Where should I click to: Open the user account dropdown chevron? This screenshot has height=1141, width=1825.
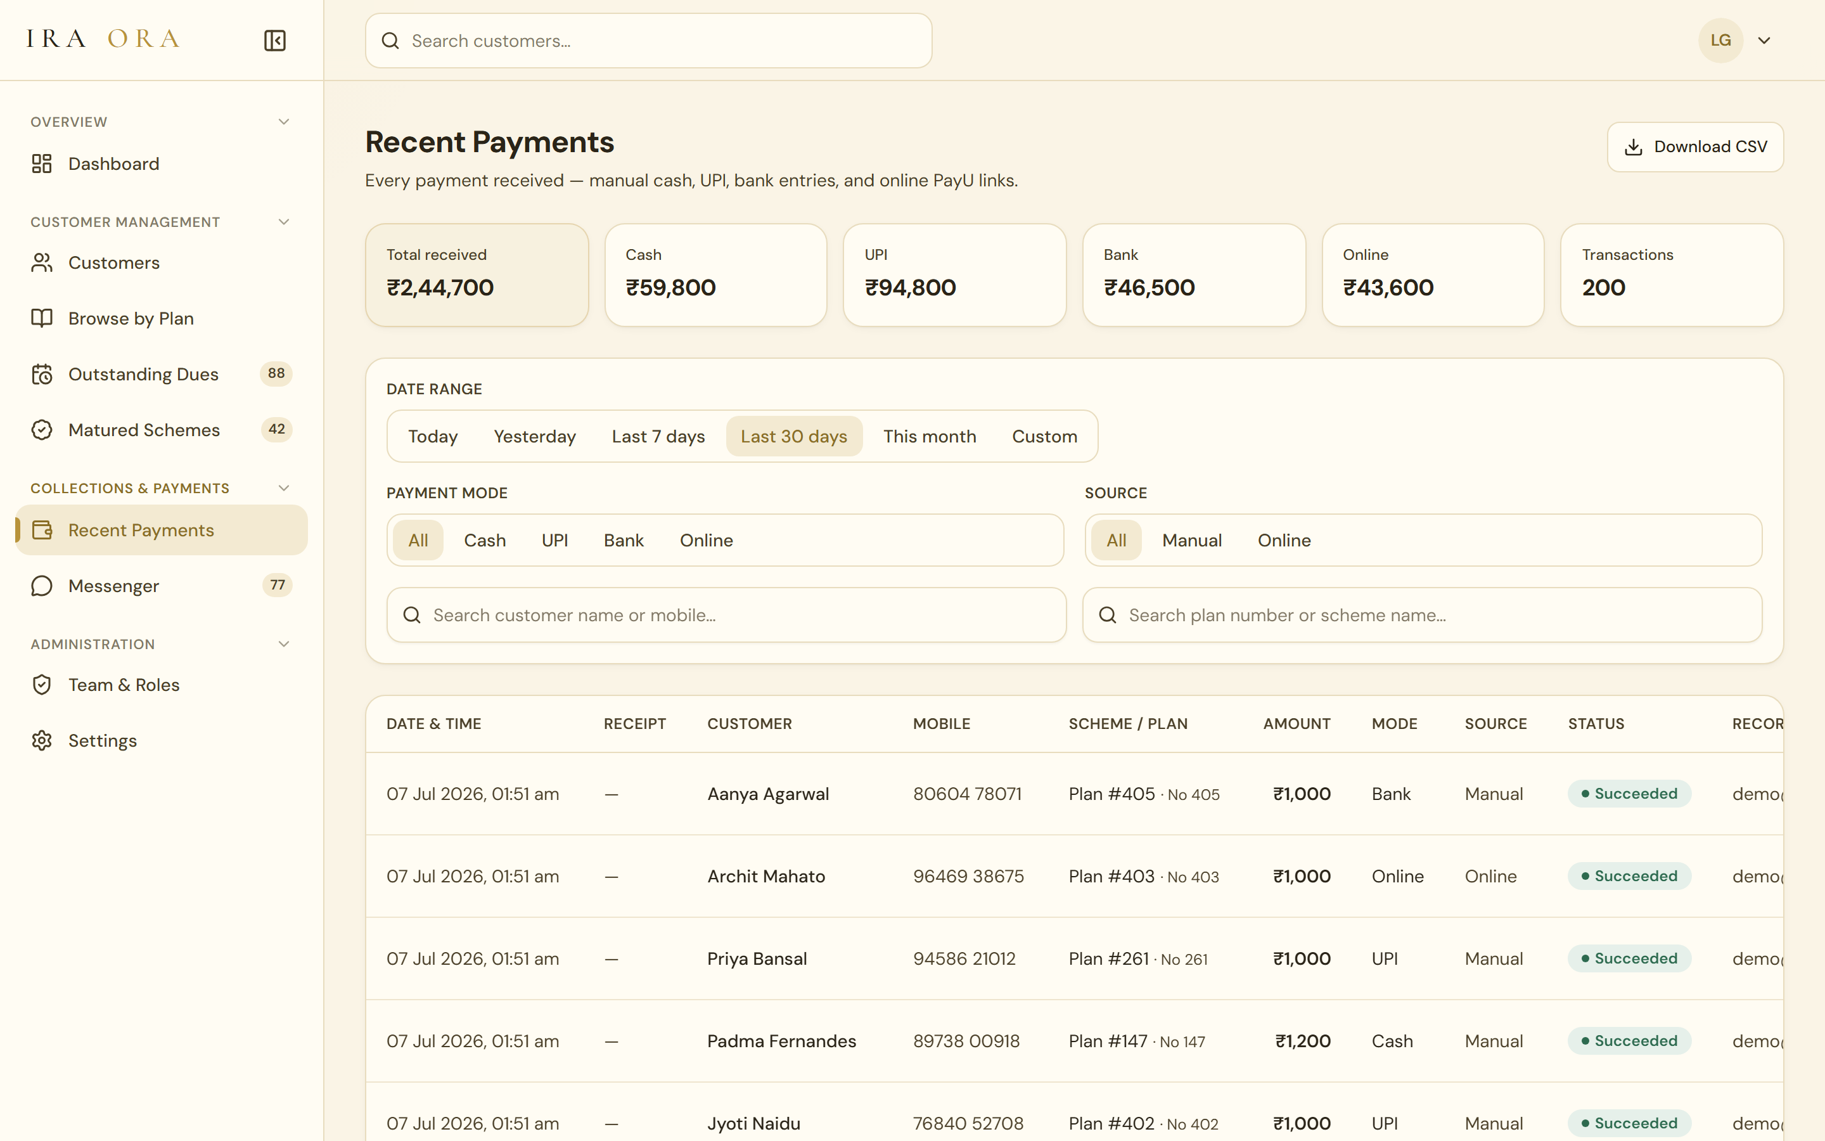(1764, 41)
